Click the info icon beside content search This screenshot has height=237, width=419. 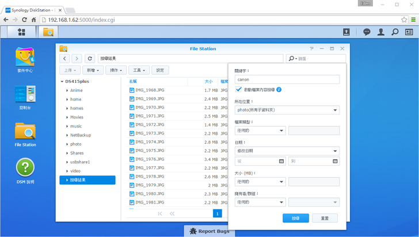pos(279,90)
